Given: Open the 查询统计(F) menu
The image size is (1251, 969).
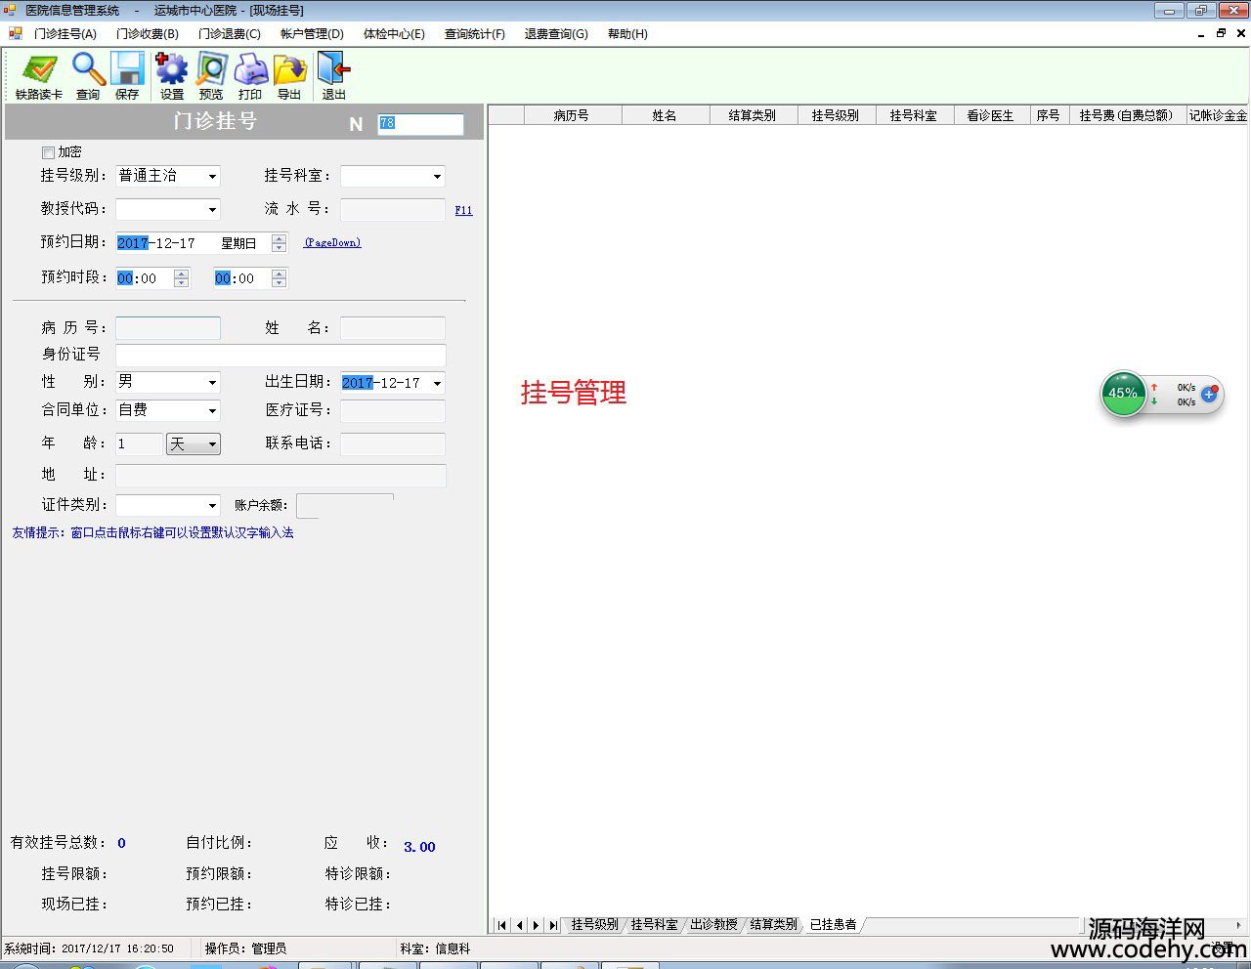Looking at the screenshot, I should click(475, 34).
